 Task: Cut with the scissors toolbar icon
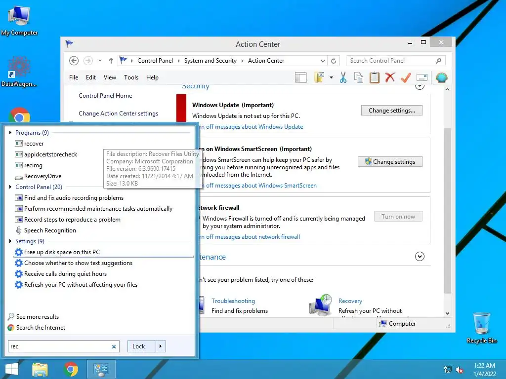[x=343, y=77]
